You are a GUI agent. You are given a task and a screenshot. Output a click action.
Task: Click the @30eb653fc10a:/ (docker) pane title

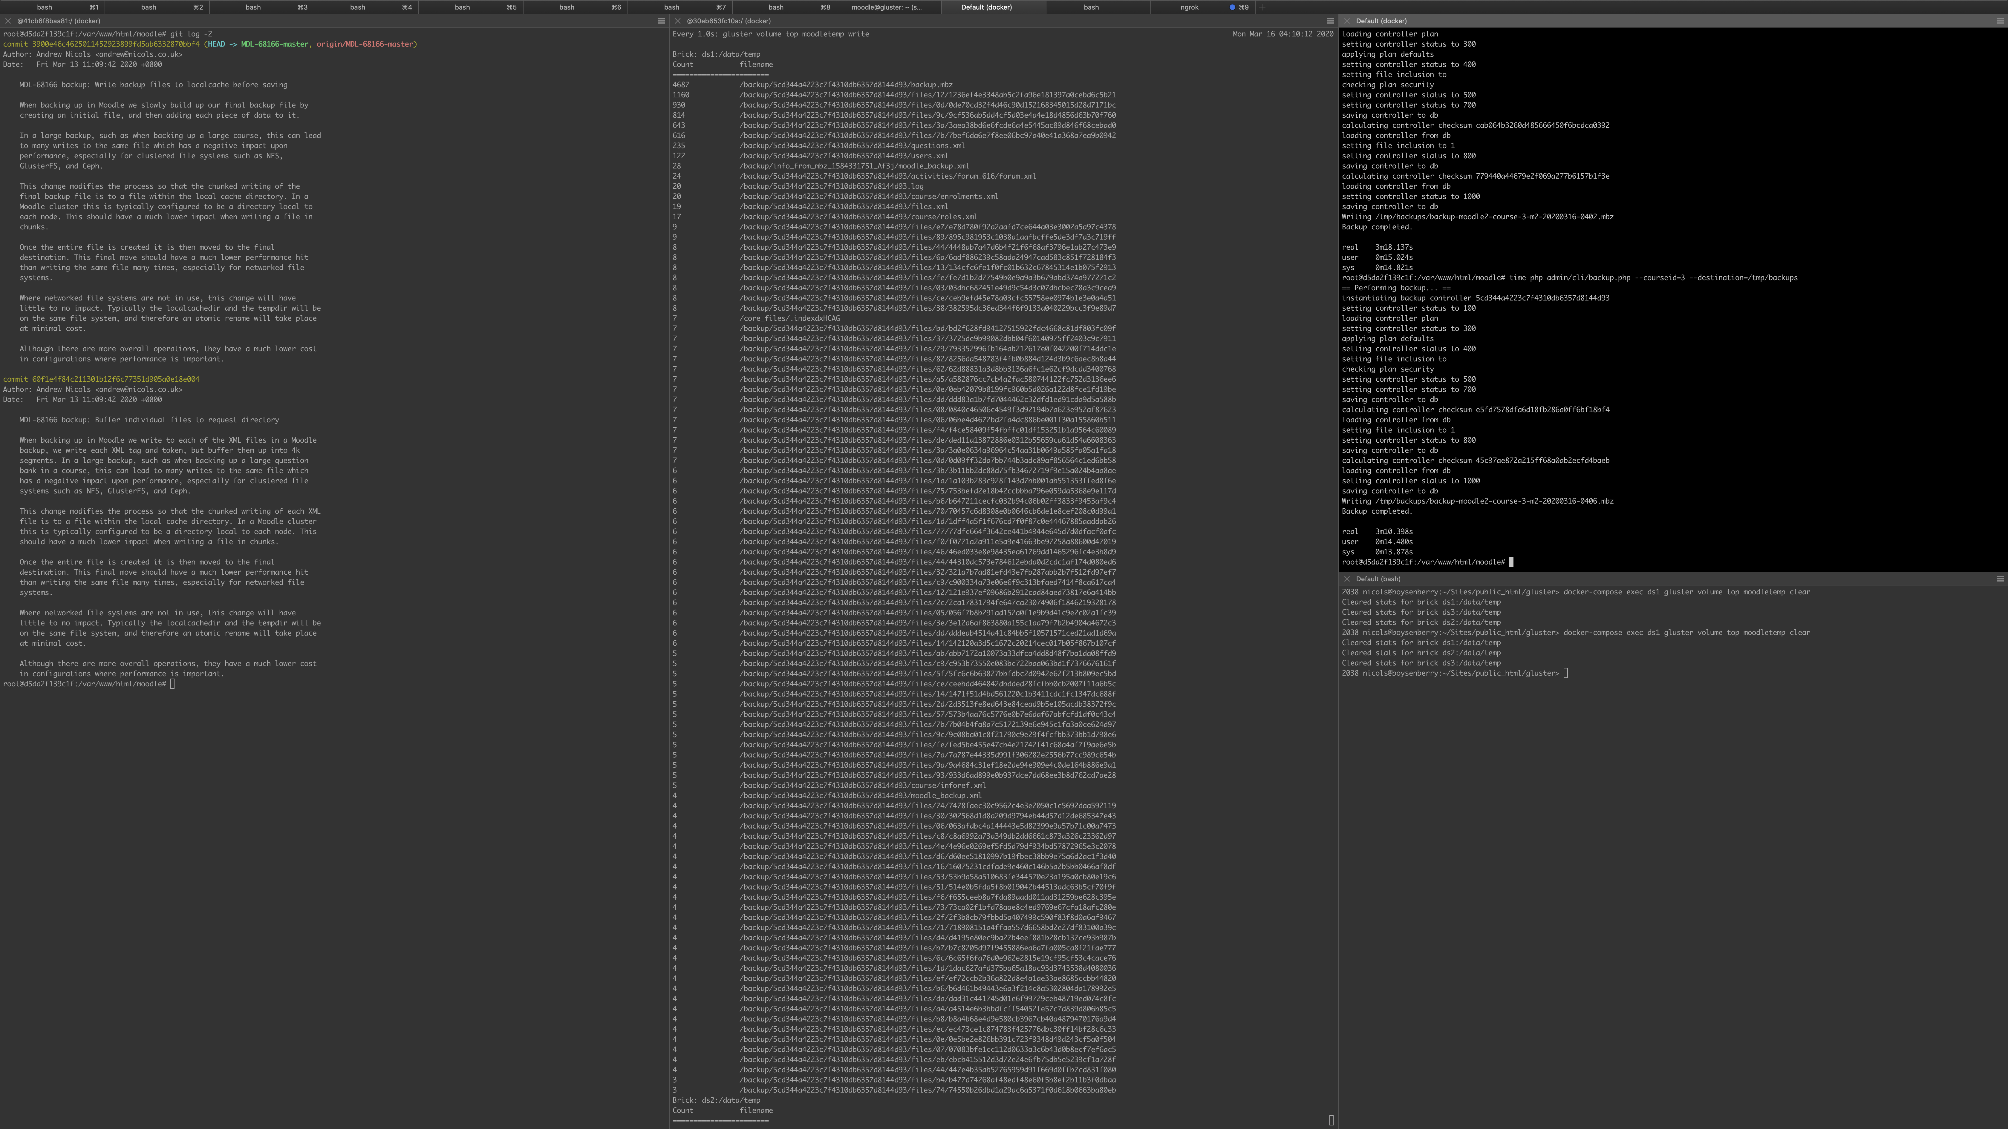[728, 21]
